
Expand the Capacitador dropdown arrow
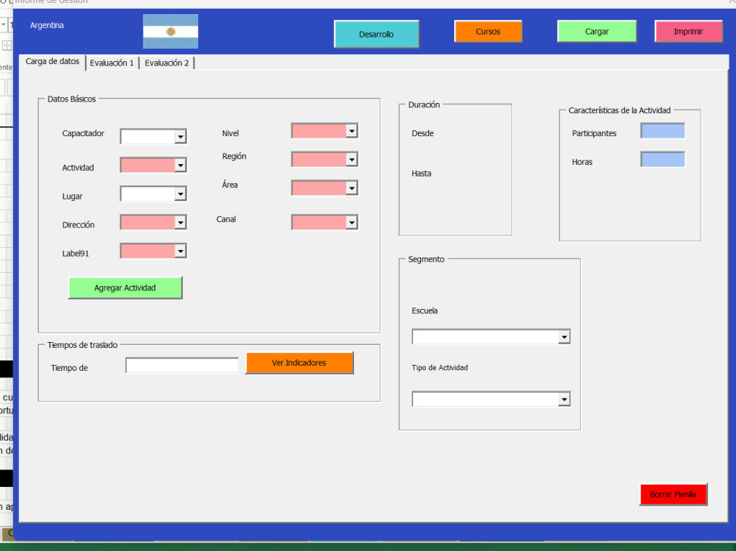click(181, 137)
